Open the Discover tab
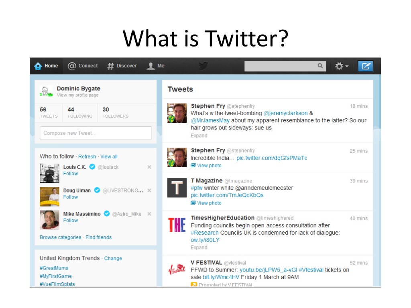 (x=122, y=66)
